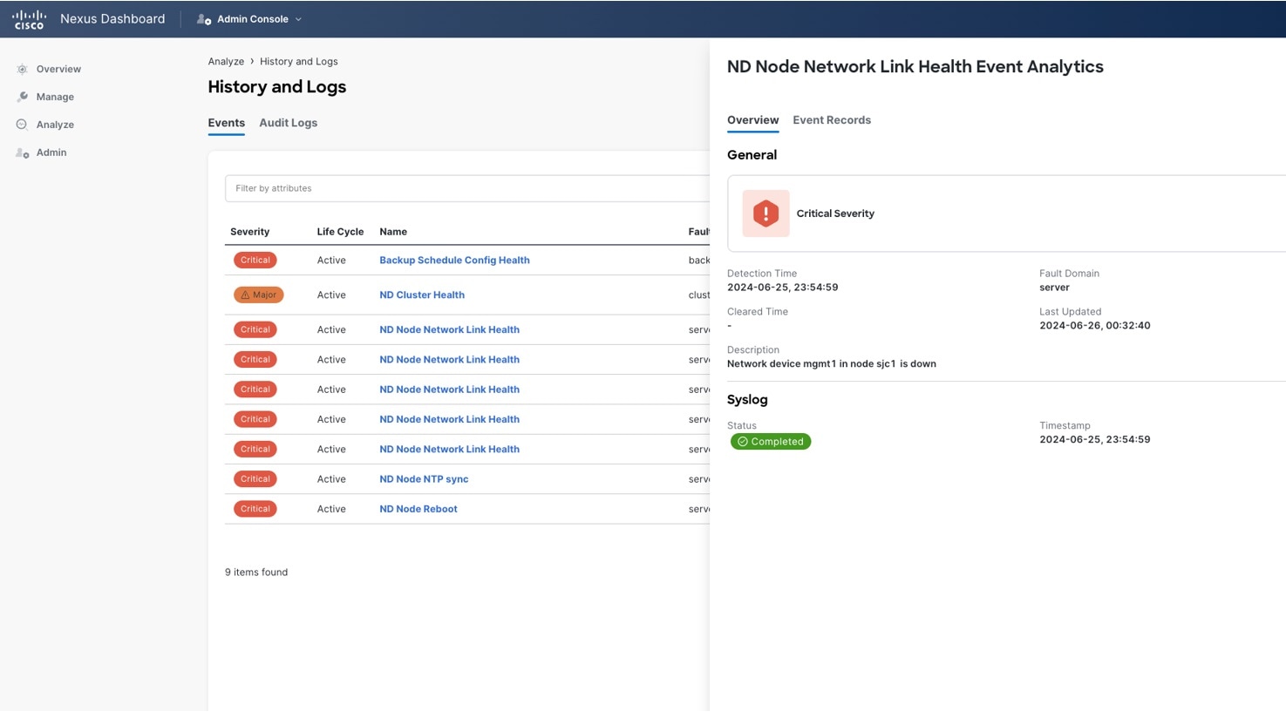1286x725 pixels.
Task: Open the ND Node NTP sync event
Action: 424,479
